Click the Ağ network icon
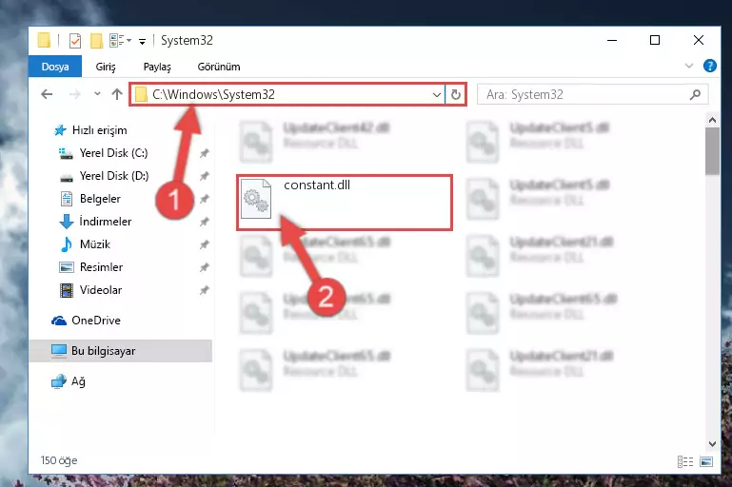Screen dimensions: 732x487 pos(59,381)
